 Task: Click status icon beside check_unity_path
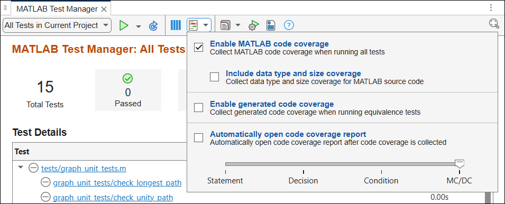[x=45, y=197]
